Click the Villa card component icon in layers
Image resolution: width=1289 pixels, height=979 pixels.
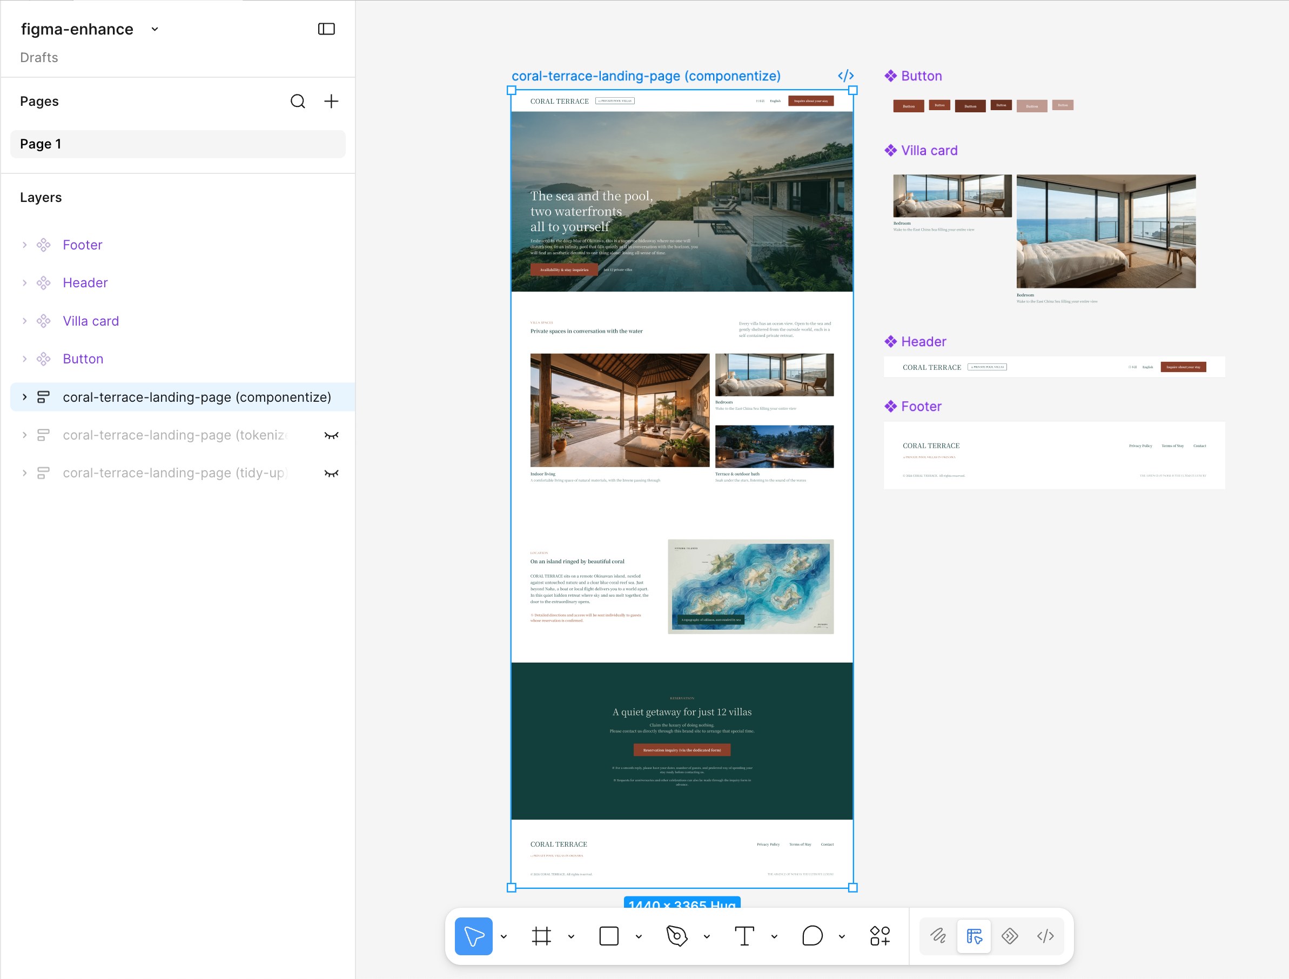[44, 321]
